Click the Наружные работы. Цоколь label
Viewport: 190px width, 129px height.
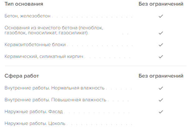35,123
